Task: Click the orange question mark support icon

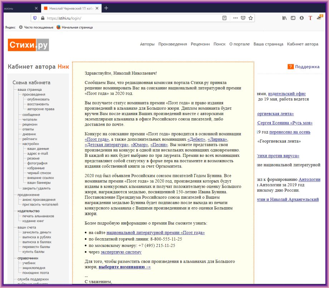Action: (291, 67)
